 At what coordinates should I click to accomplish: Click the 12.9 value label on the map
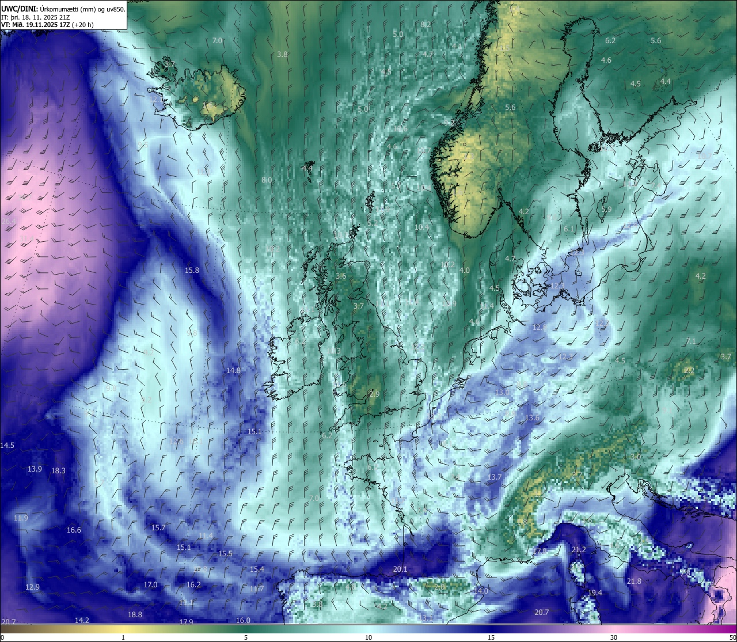click(x=32, y=587)
